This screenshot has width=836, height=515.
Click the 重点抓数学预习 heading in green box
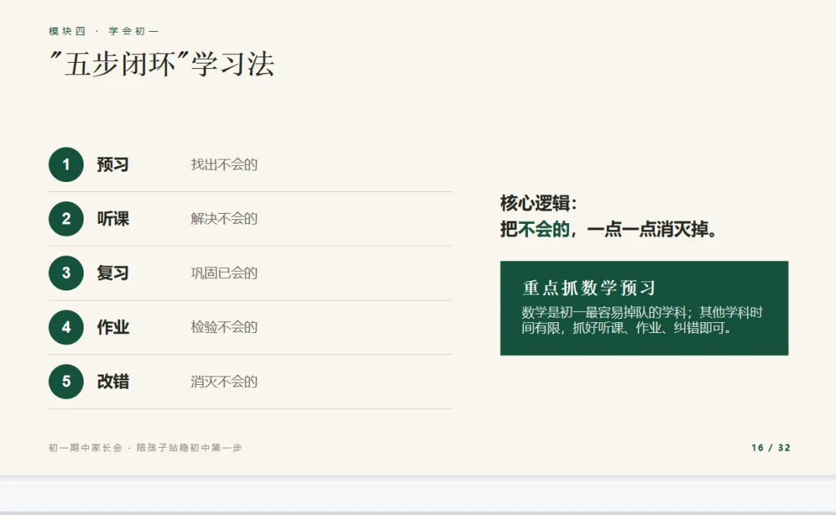click(588, 287)
